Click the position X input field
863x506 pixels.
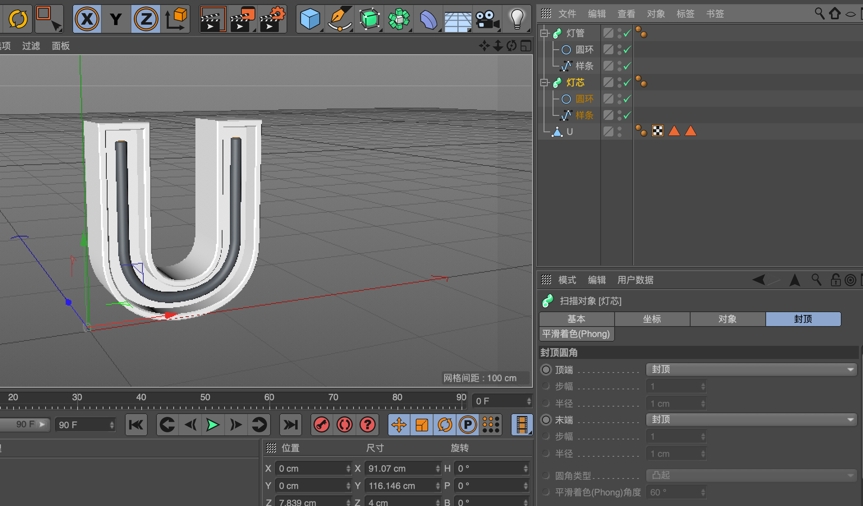click(313, 469)
